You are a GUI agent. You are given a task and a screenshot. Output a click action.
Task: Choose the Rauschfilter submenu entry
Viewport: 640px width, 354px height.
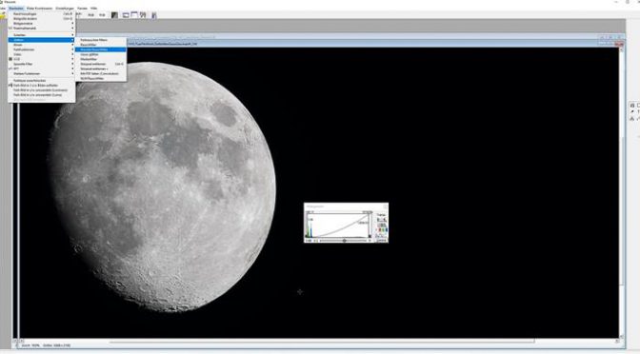click(100, 45)
